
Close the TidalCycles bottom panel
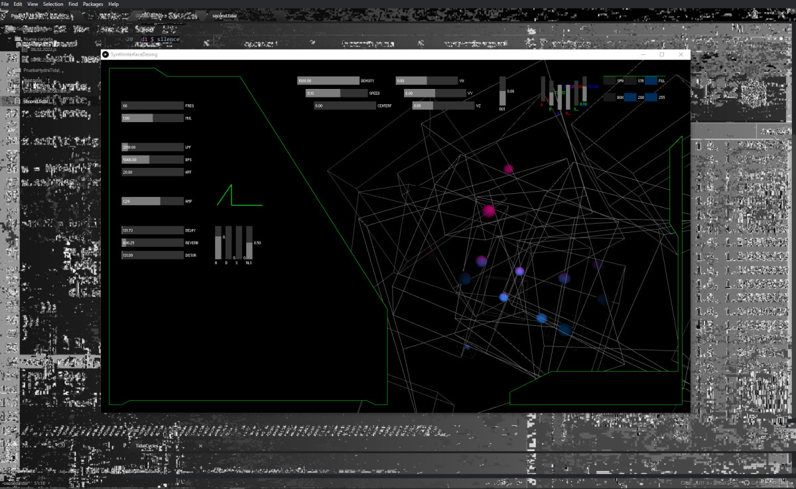point(200,446)
